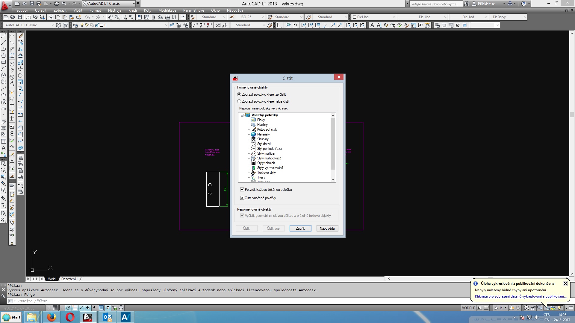Click the Help question mark toolbar icon
The height and width of the screenshot is (323, 575).
point(183,17)
